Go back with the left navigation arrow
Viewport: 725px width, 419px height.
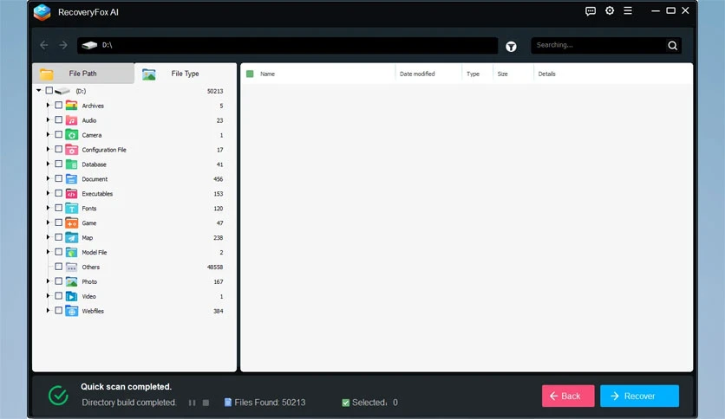[x=44, y=45]
